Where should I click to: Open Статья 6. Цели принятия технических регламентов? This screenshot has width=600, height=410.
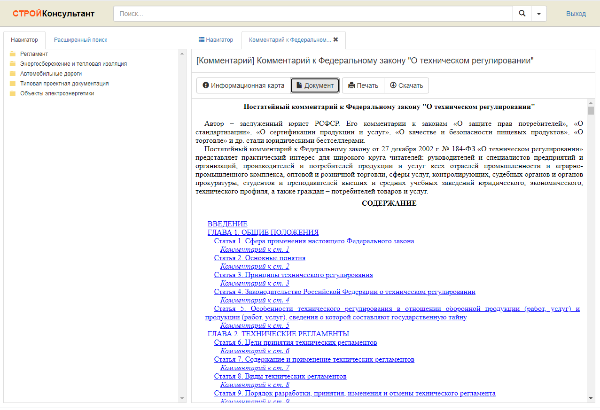point(296,342)
